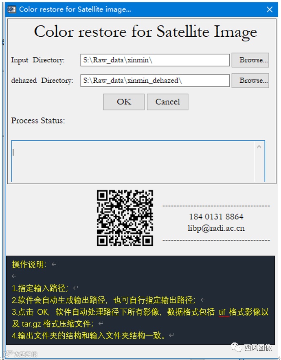281x360 pixels.
Task: Focus the Input Directory path field
Action: click(155, 60)
